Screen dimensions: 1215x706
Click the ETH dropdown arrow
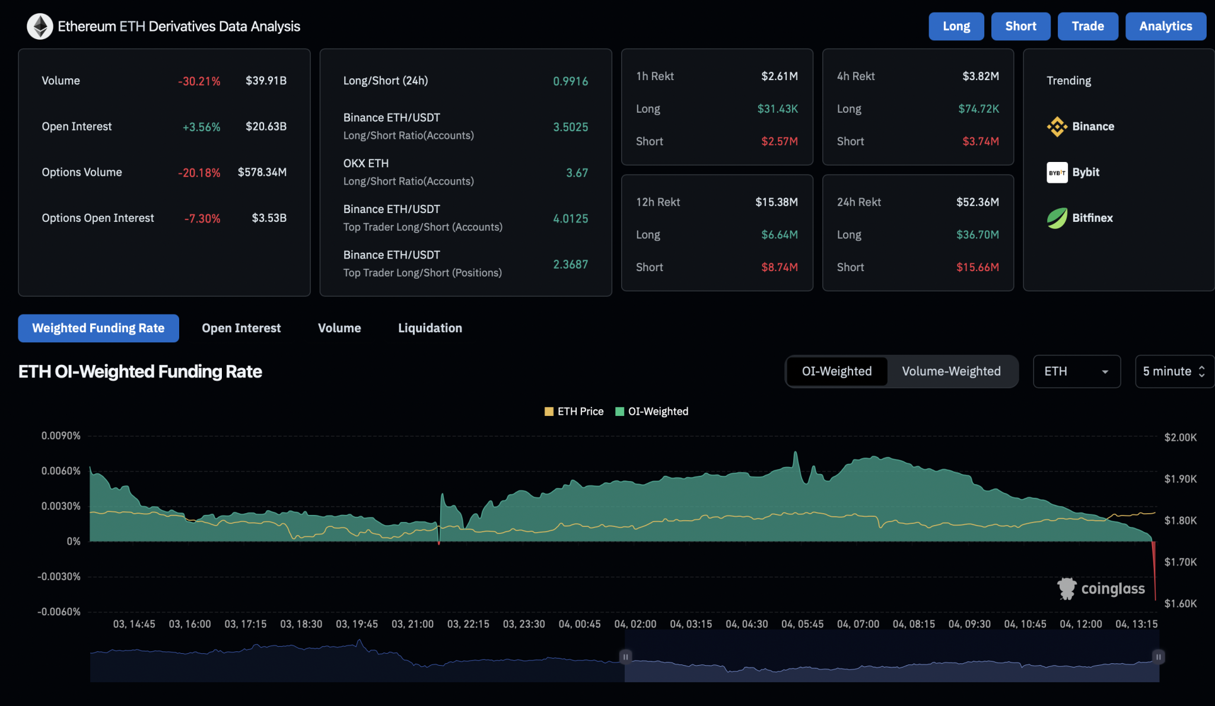1105,372
